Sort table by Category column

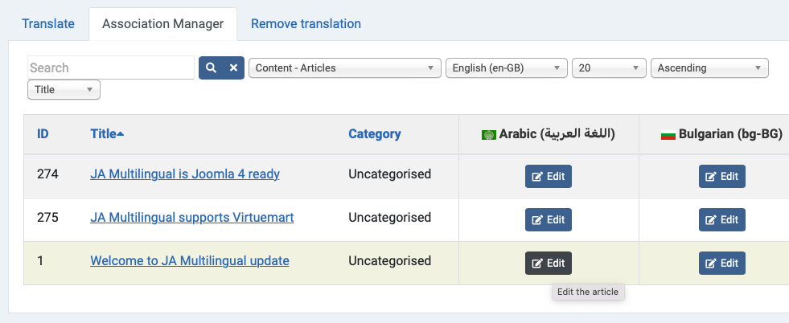tap(375, 134)
